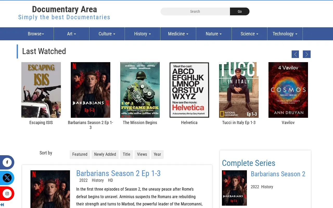Open the Barbarians Season 2 carousel poster
This screenshot has width=333, height=208.
[x=91, y=90]
